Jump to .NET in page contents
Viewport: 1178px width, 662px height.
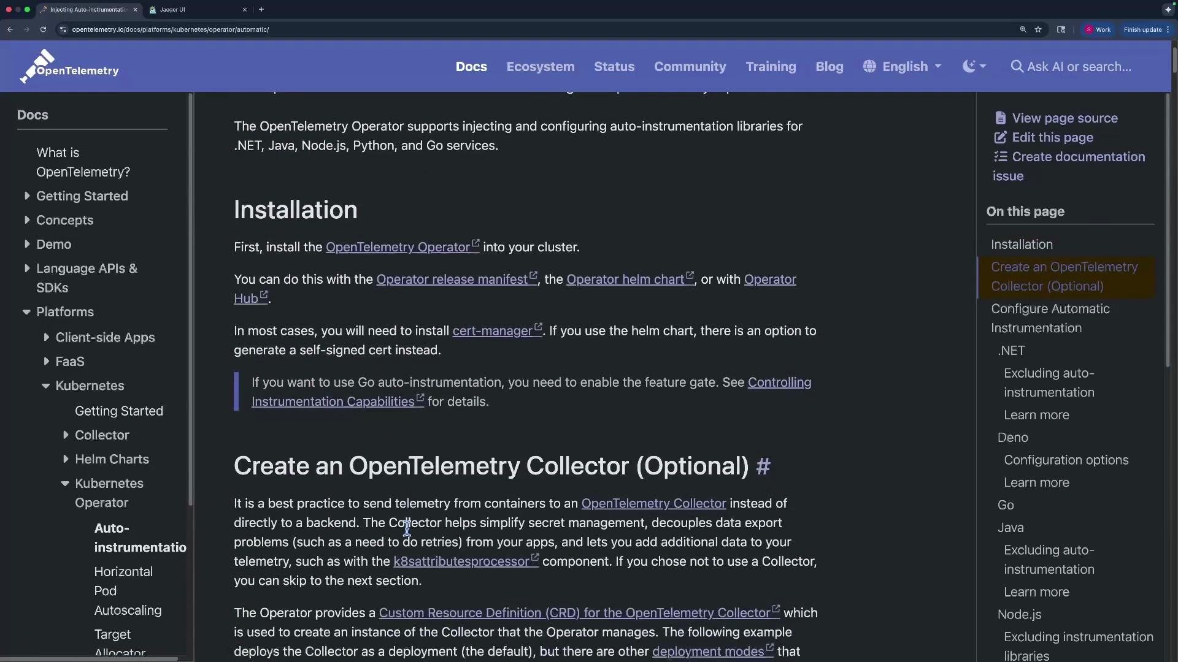coord(1011,350)
